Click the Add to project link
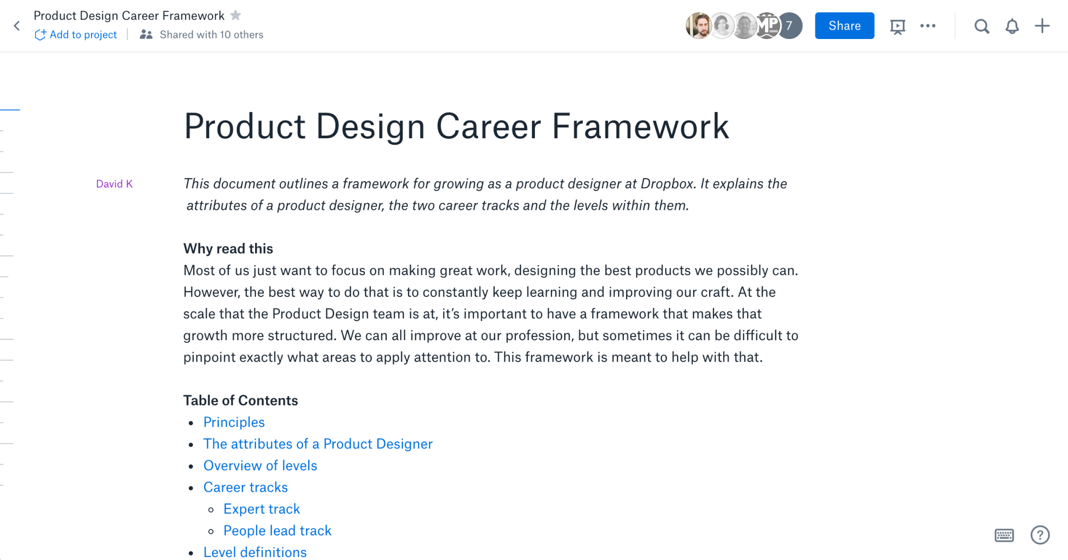This screenshot has height=560, width=1068. 76,35
